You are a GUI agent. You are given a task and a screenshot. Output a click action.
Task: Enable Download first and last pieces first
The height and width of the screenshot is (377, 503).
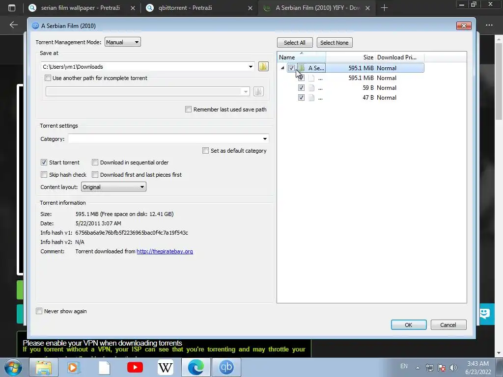click(x=95, y=175)
